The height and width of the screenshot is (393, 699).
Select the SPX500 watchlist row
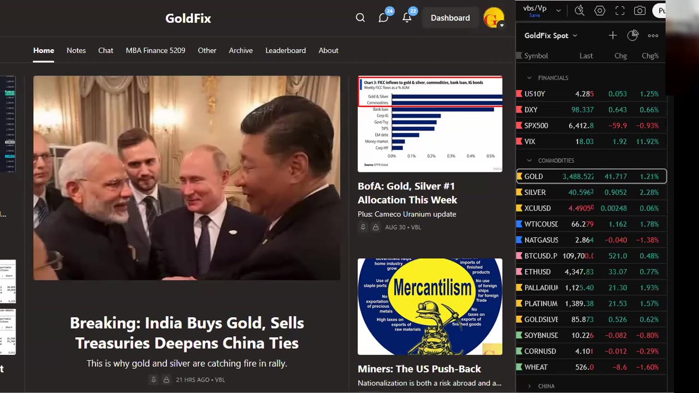(x=591, y=126)
